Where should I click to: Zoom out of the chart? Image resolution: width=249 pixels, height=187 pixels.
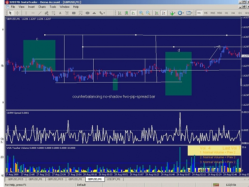[148, 13]
